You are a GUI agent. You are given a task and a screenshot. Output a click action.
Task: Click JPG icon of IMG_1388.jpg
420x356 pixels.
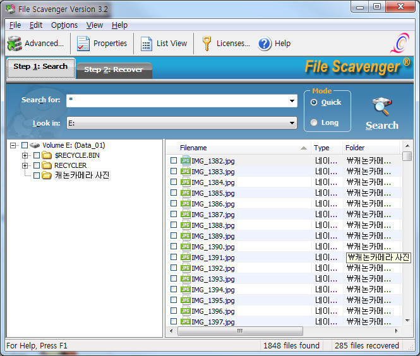pyautogui.click(x=185, y=225)
